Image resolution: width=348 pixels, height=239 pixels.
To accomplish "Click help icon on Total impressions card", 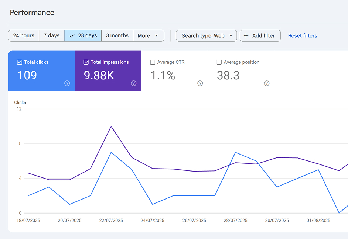I will tap(134, 83).
